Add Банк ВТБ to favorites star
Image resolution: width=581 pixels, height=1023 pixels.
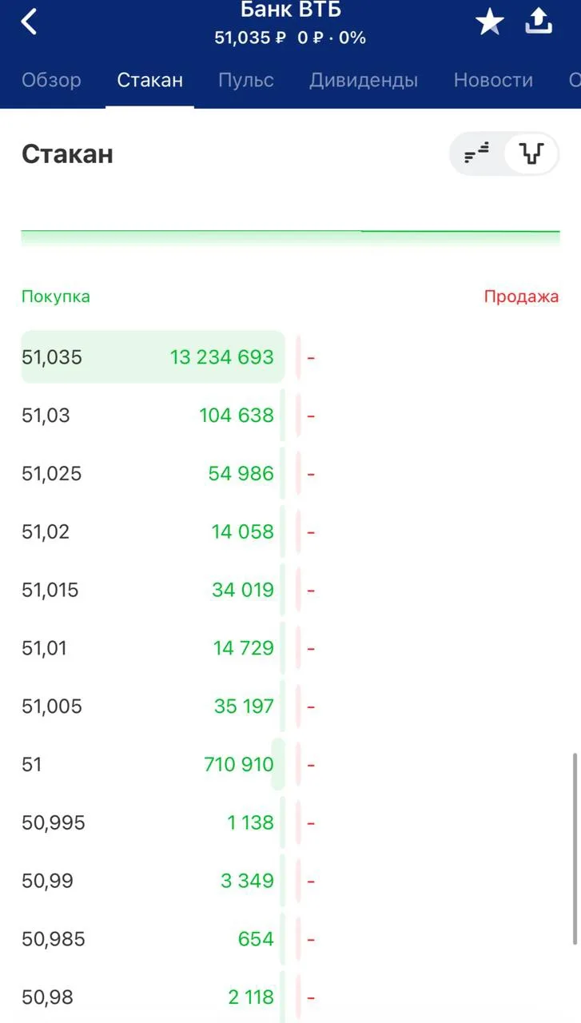(x=490, y=22)
